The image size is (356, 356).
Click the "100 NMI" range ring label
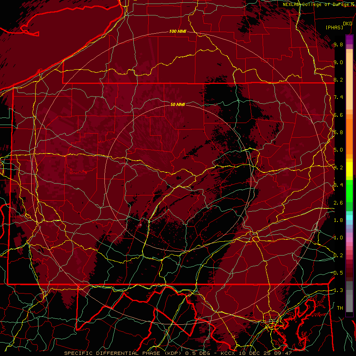click(178, 31)
